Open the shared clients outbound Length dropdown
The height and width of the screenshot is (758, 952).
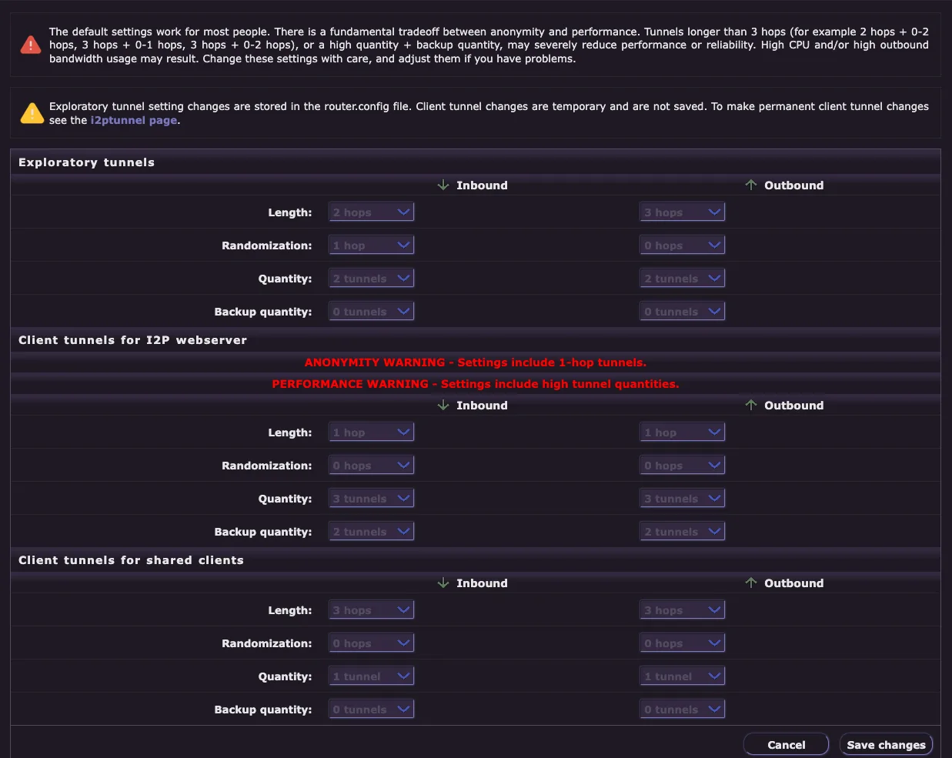[682, 609]
